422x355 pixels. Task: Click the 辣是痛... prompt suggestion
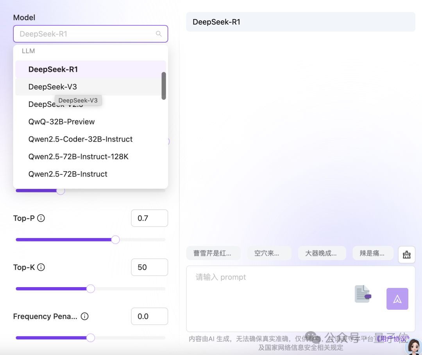[373, 253]
